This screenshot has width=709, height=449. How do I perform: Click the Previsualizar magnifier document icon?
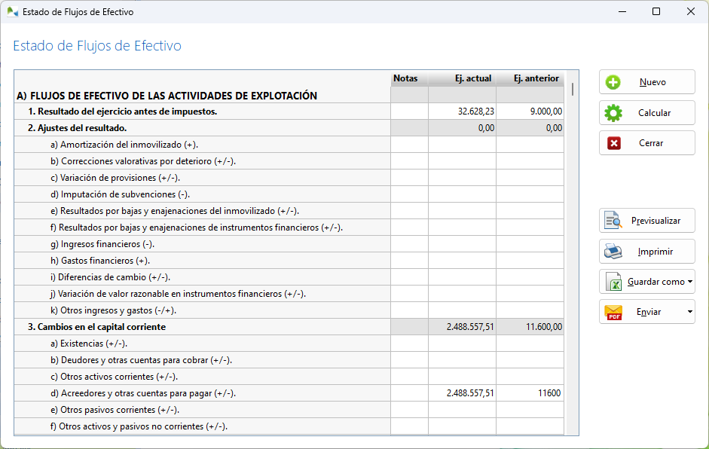[x=612, y=221]
